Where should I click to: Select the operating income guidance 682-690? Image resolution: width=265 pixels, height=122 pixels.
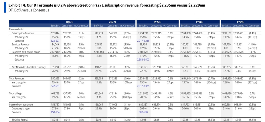point(143,112)
